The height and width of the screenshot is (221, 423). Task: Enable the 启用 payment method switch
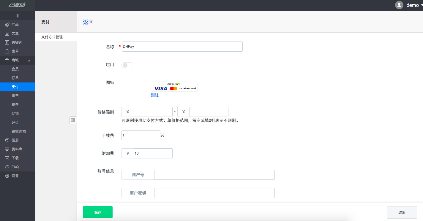pyautogui.click(x=127, y=65)
